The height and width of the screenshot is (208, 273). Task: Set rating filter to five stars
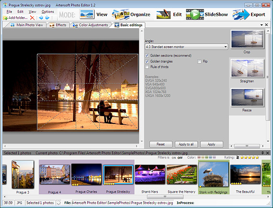(257, 157)
